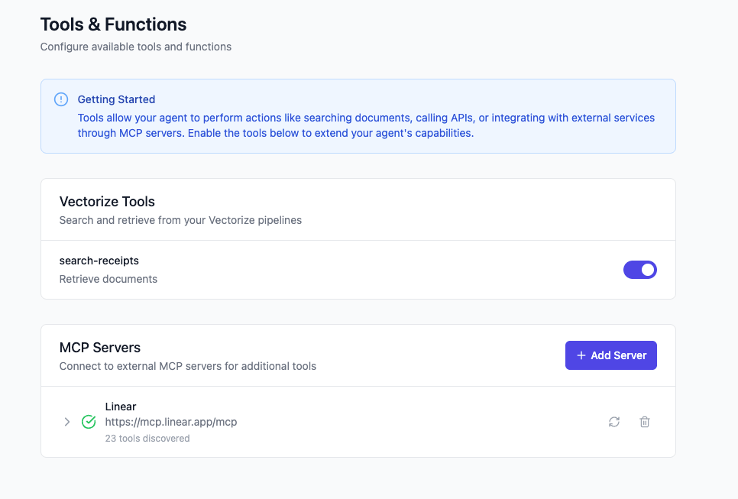Add a new MCP server
The image size is (738, 499).
[x=610, y=355]
